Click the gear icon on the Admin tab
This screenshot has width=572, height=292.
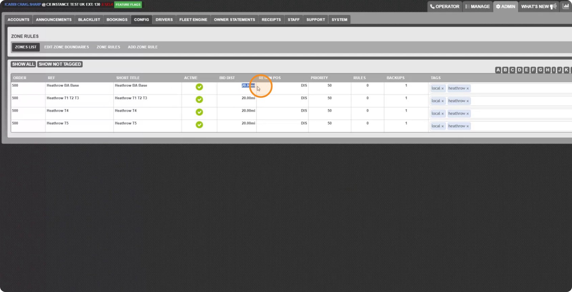(498, 6)
